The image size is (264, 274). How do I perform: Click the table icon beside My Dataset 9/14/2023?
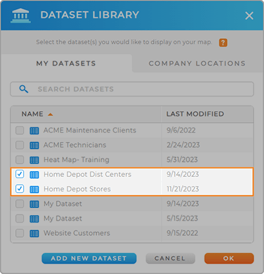[x=34, y=204]
